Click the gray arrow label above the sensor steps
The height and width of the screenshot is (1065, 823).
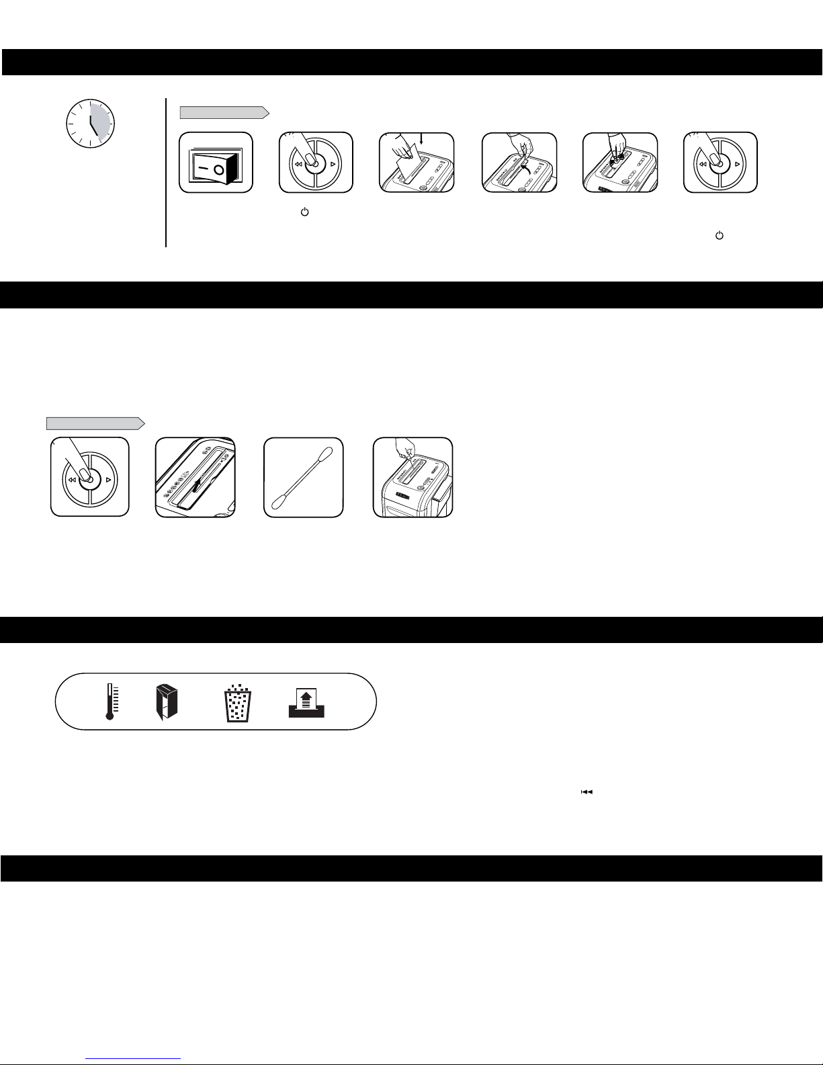coord(95,423)
